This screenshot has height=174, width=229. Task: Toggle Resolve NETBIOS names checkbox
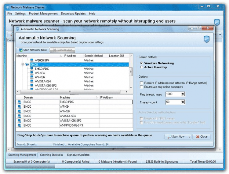tap(141, 118)
